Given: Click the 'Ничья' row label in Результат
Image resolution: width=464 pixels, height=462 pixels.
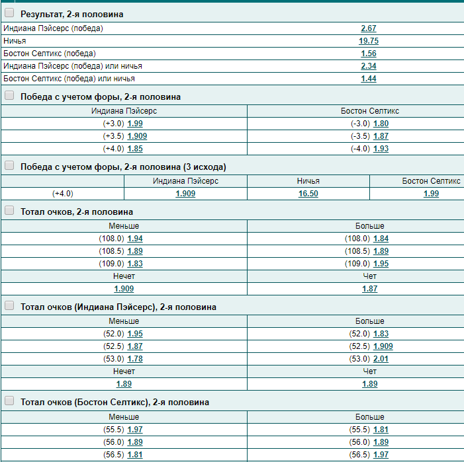Looking at the screenshot, I should (15, 41).
